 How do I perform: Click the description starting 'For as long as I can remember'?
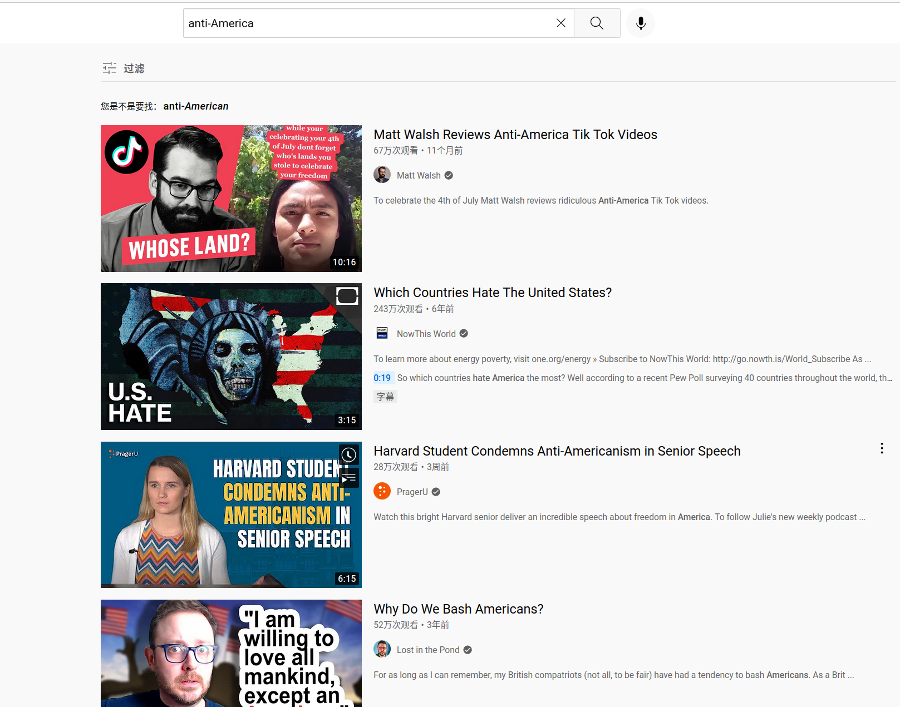click(x=614, y=675)
